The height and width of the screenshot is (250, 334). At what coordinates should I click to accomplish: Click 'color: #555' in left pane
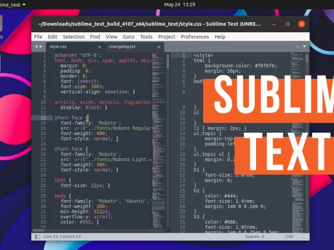click(80, 222)
